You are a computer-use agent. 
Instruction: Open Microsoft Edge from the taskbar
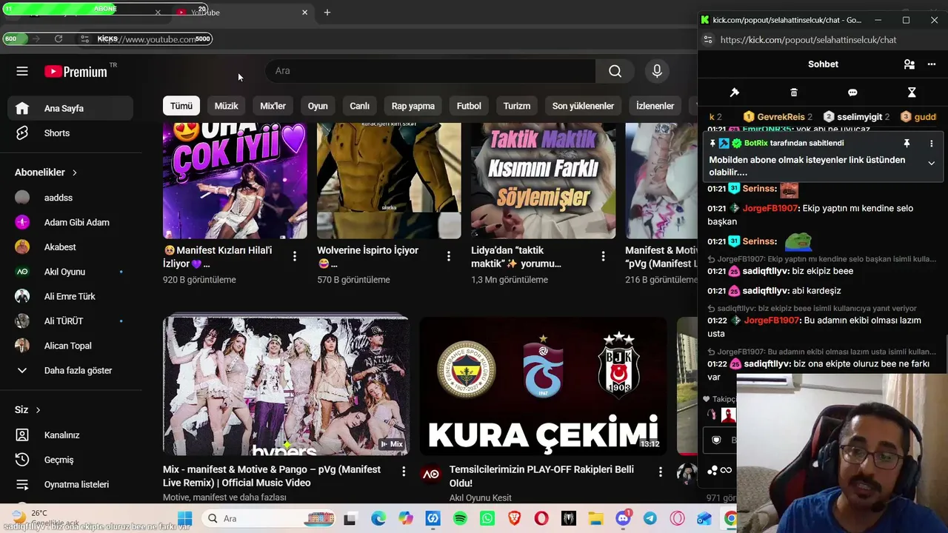[x=378, y=519]
